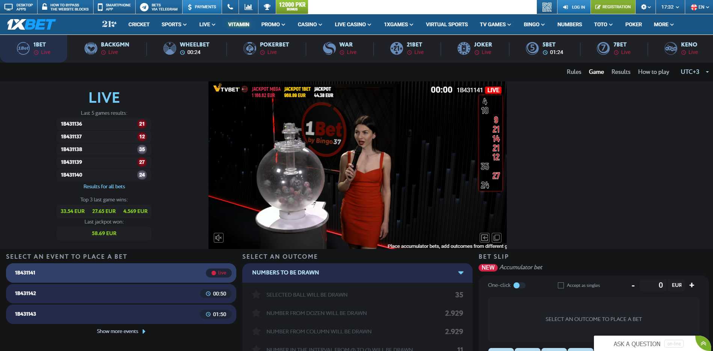Image resolution: width=713 pixels, height=351 pixels.
Task: Favorite Selected ball will be drawn
Action: pyautogui.click(x=256, y=295)
